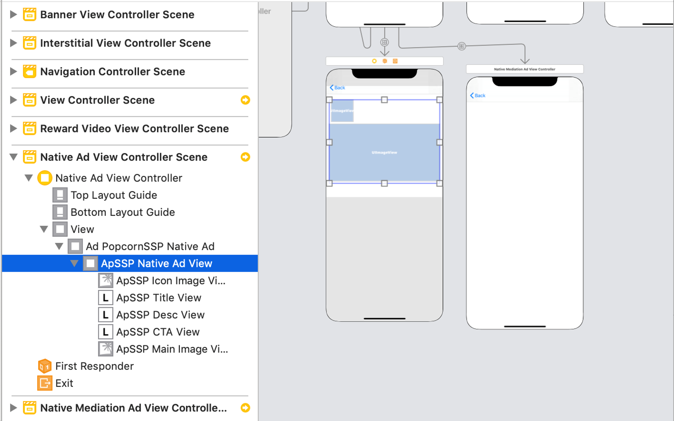This screenshot has width=674, height=421.
Task: Click the ApSSP Title View label icon
Action: 105,298
